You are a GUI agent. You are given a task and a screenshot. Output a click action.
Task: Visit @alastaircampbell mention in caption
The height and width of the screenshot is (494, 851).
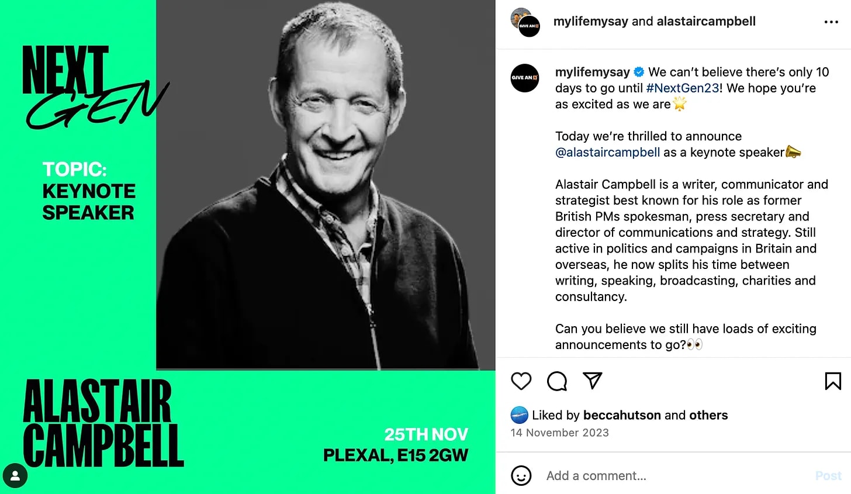tap(607, 153)
